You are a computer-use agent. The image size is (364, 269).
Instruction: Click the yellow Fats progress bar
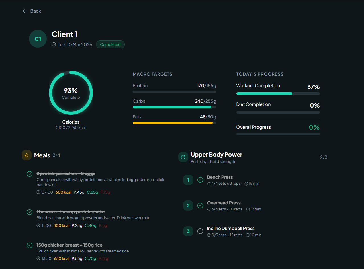[x=174, y=123]
